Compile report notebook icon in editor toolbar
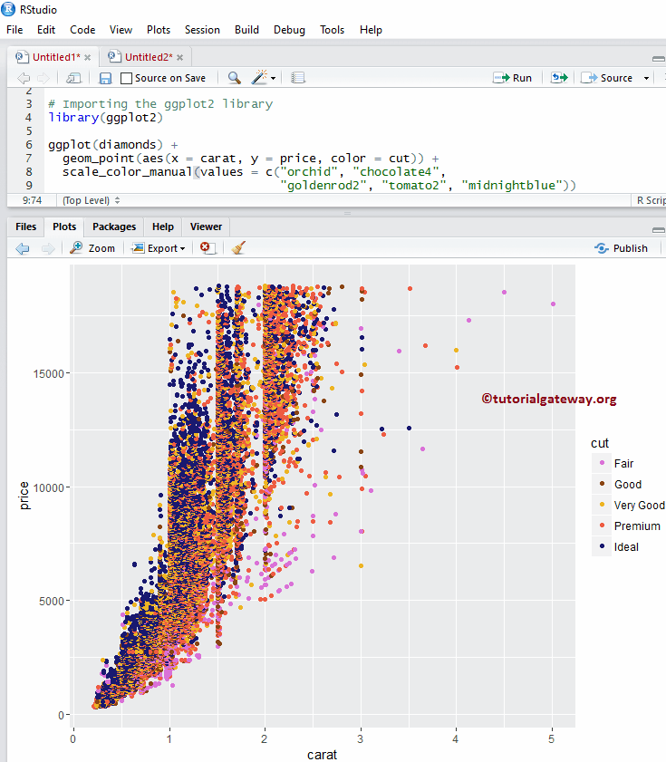The image size is (666, 762). point(298,78)
